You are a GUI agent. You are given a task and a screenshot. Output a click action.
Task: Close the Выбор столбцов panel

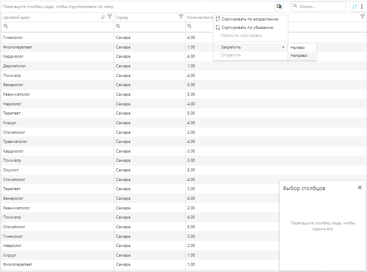point(359,188)
